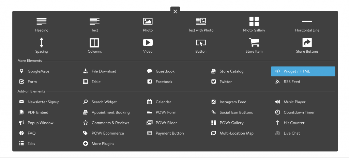Close the elements panel with X
The height and width of the screenshot is (158, 349).
pyautogui.click(x=175, y=12)
